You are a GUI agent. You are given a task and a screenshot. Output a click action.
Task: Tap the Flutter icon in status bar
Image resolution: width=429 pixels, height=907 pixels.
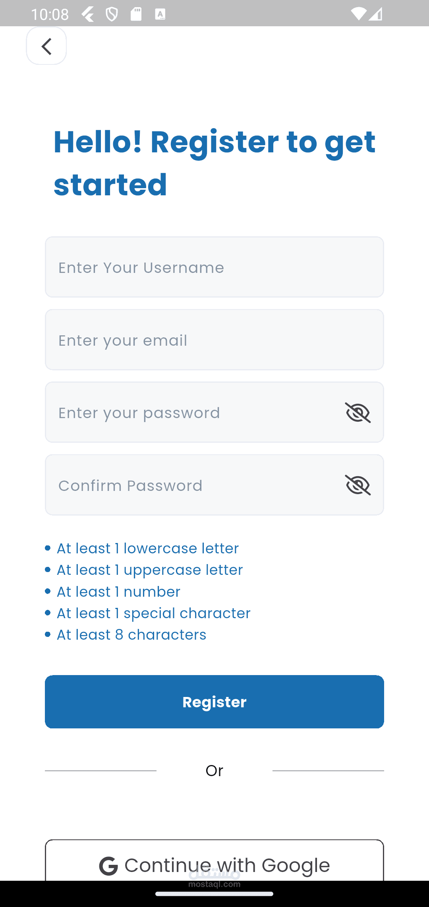pyautogui.click(x=88, y=15)
